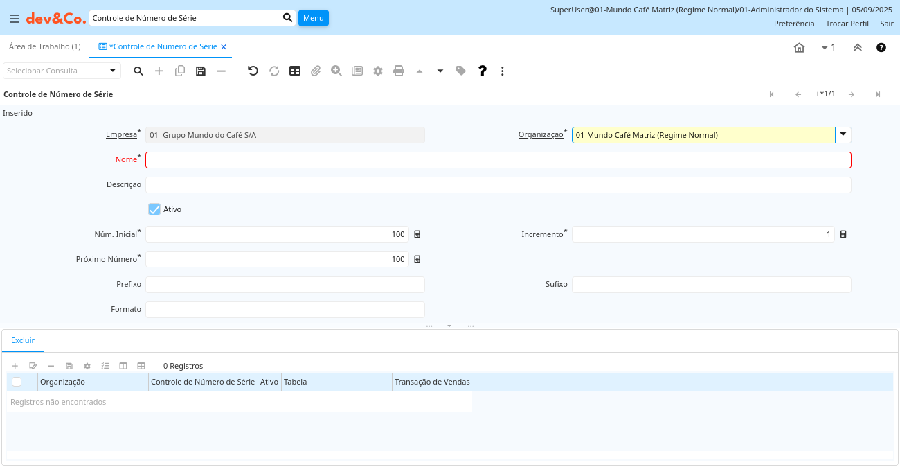
Task: Select the Excluir detail tab
Action: click(x=23, y=340)
